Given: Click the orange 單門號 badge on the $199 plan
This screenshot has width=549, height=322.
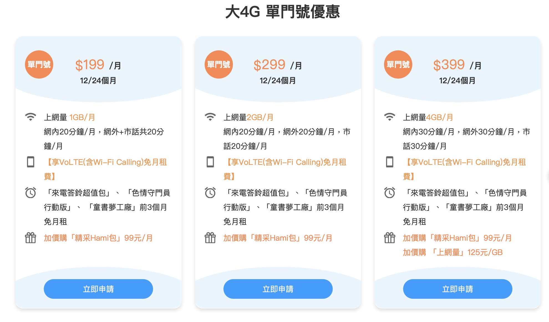Looking at the screenshot, I should [x=39, y=64].
